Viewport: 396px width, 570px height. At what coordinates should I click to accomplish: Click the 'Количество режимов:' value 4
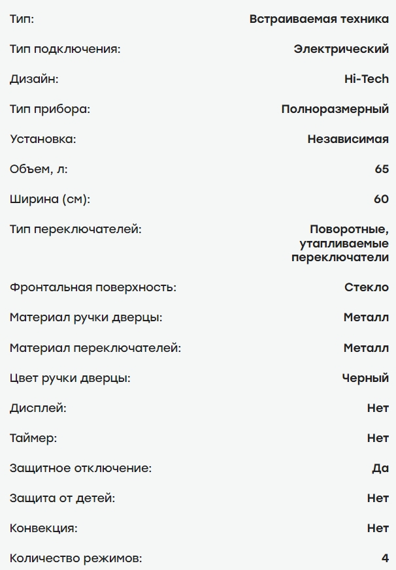click(x=385, y=558)
